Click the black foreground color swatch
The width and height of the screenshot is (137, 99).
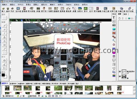[3, 75]
